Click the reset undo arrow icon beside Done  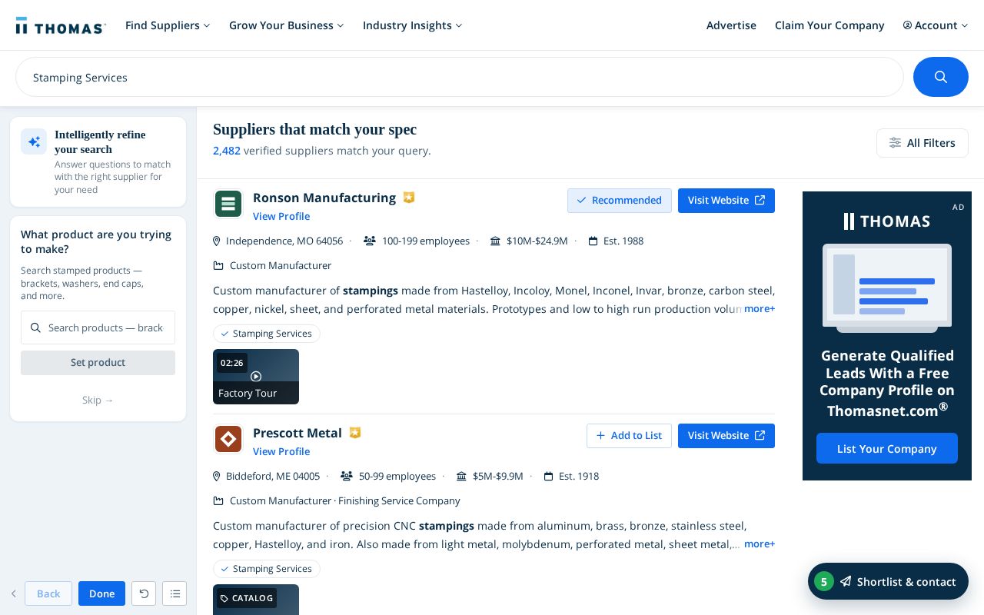[144, 593]
